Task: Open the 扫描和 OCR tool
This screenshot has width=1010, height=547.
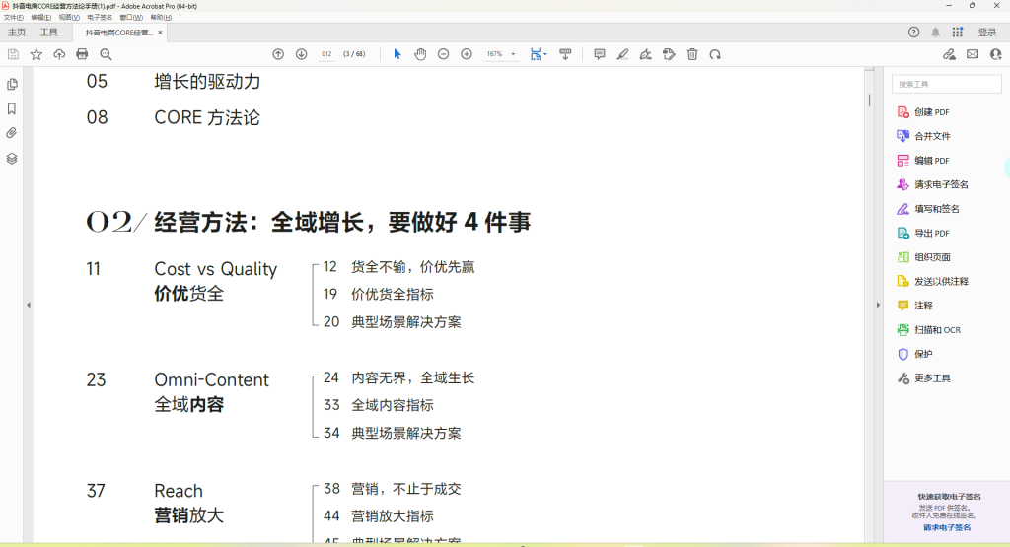Action: [x=928, y=329]
